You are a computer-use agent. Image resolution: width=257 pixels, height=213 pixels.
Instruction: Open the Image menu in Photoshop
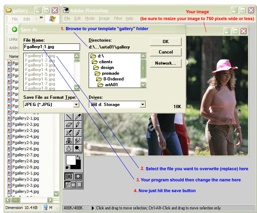104,19
